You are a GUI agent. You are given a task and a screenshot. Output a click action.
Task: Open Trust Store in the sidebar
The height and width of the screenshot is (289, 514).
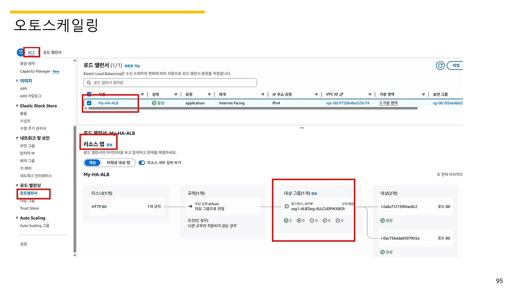click(x=29, y=208)
